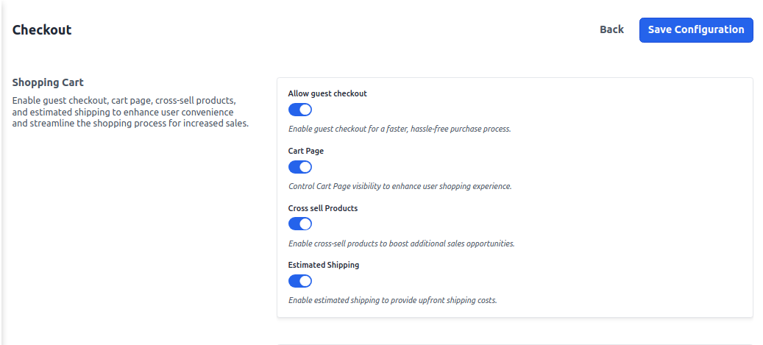Click the cross-sell sales opportunities help text
Screen dimensions: 763x345
(x=401, y=243)
